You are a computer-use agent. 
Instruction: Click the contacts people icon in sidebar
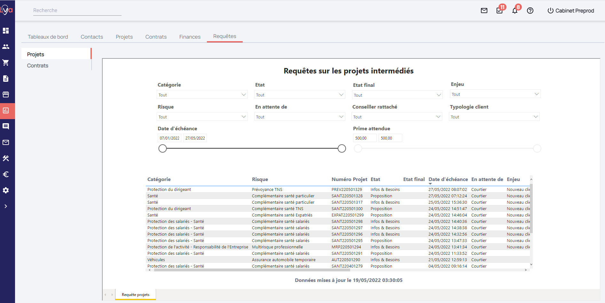point(6,47)
